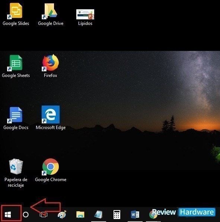Select the Google Drive desktop shortcut
This screenshot has width=220, height=222.
[51, 14]
